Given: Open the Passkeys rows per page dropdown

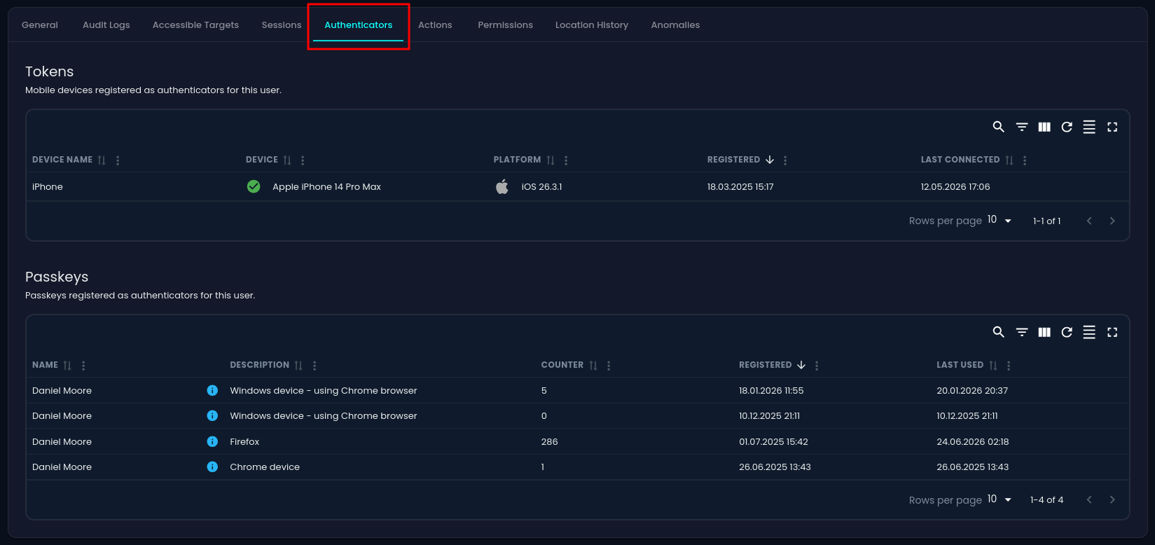Looking at the screenshot, I should tap(1000, 499).
